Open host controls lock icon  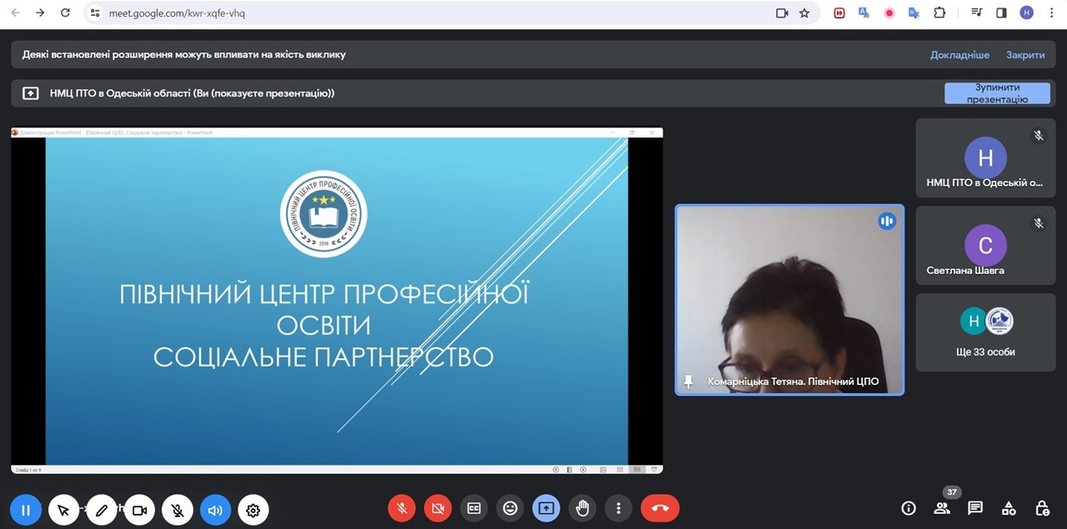click(x=1042, y=508)
